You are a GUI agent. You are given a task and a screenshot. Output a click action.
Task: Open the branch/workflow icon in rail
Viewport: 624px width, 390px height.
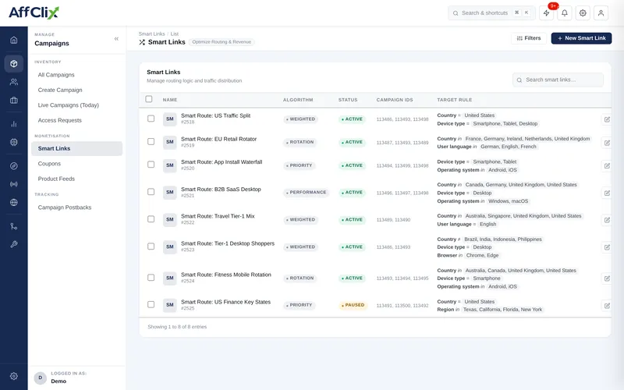click(14, 226)
